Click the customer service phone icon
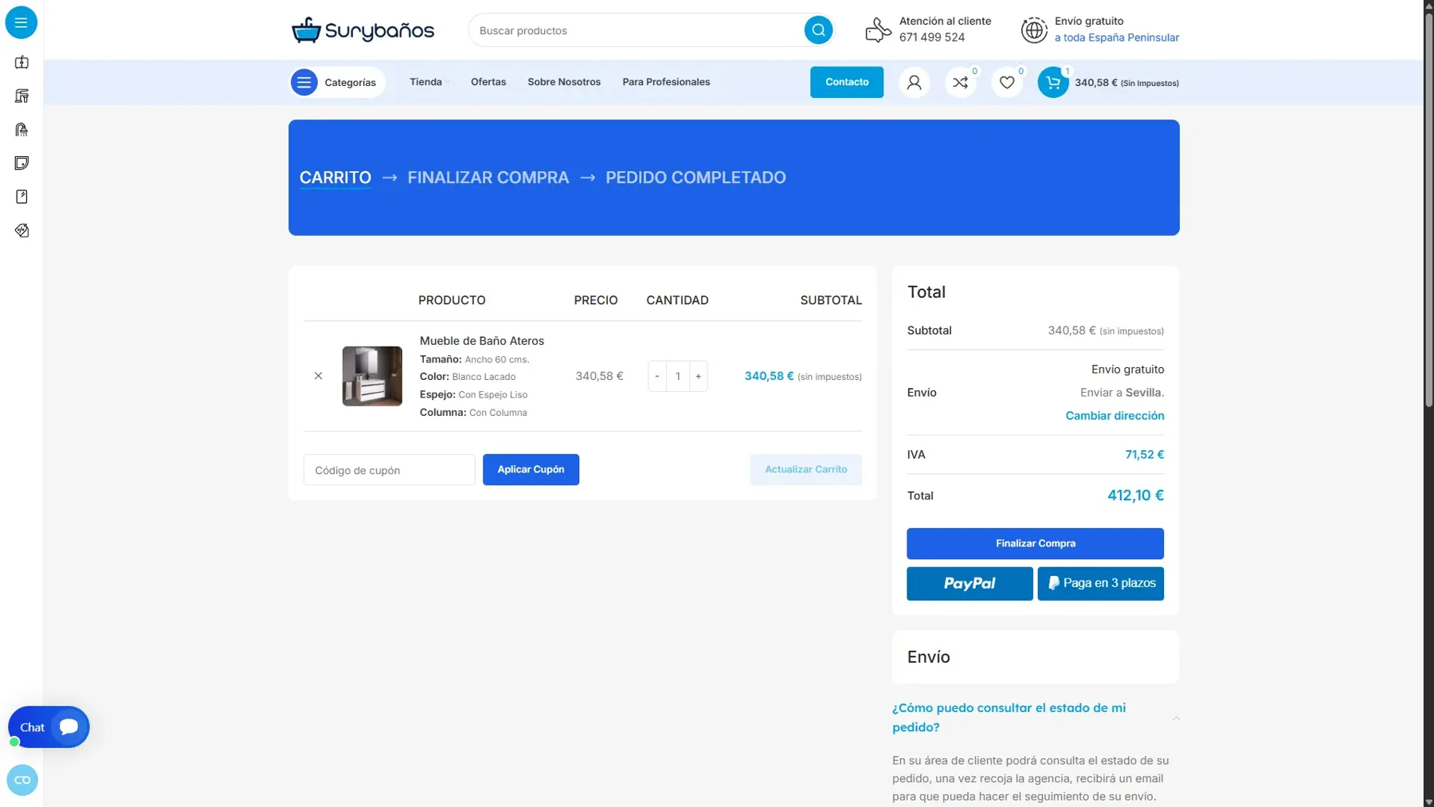The height and width of the screenshot is (807, 1434). [x=878, y=30]
